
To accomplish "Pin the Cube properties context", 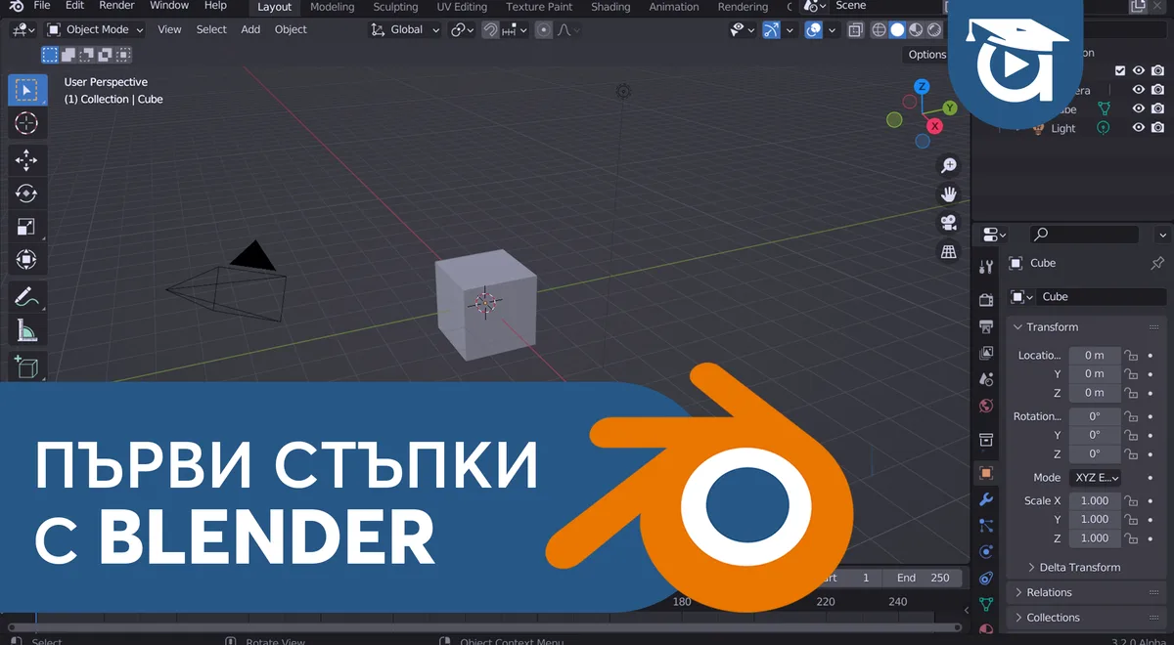I will (x=1157, y=263).
